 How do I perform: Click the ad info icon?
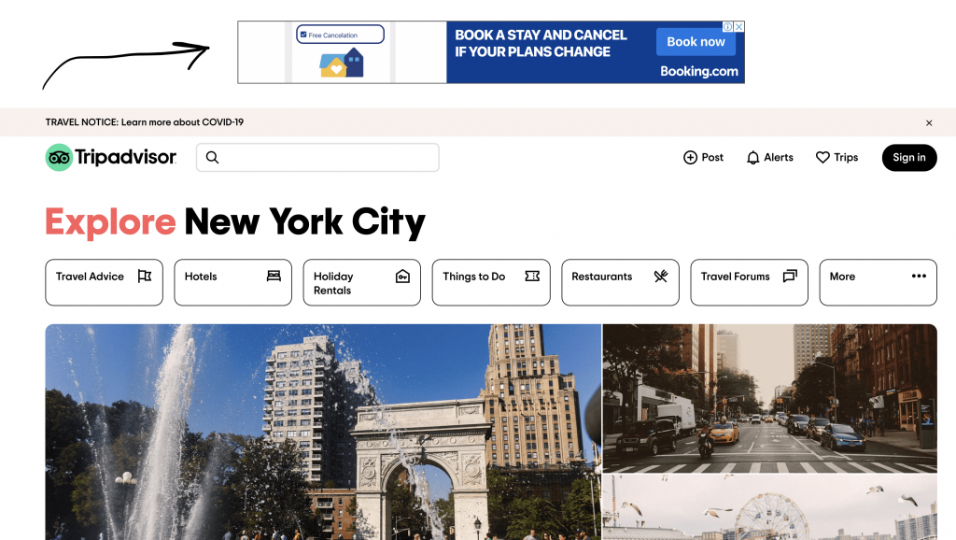[728, 26]
